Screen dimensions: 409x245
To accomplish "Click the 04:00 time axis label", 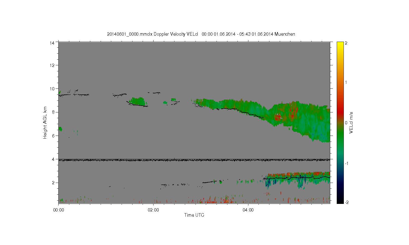I will pyautogui.click(x=248, y=210).
